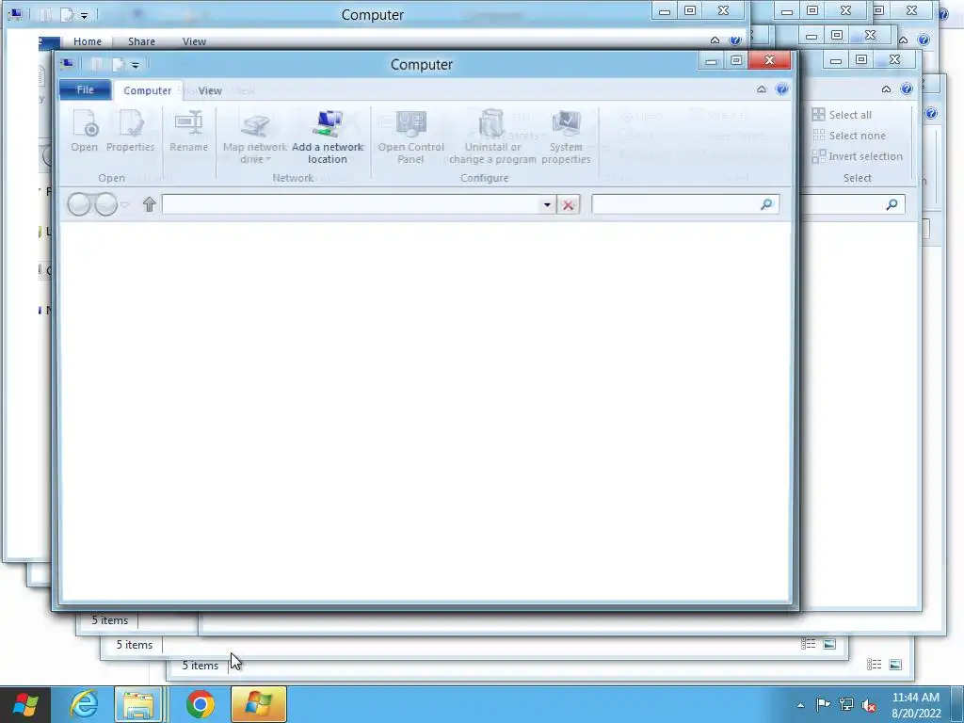The image size is (964, 723).
Task: Open the View tab in the back window
Action: point(194,41)
